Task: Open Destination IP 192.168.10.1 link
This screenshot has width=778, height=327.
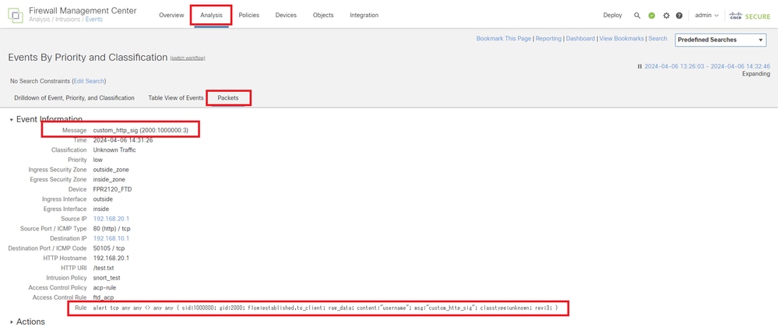Action: tap(111, 238)
